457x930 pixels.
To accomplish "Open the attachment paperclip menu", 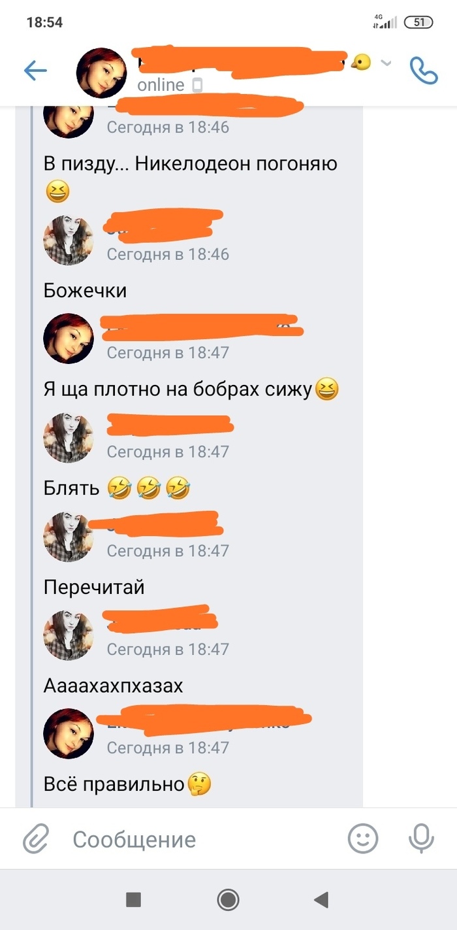I will [36, 839].
